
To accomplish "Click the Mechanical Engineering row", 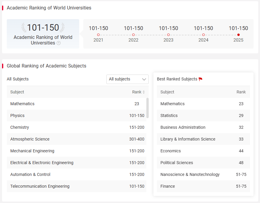I will coord(77,151).
